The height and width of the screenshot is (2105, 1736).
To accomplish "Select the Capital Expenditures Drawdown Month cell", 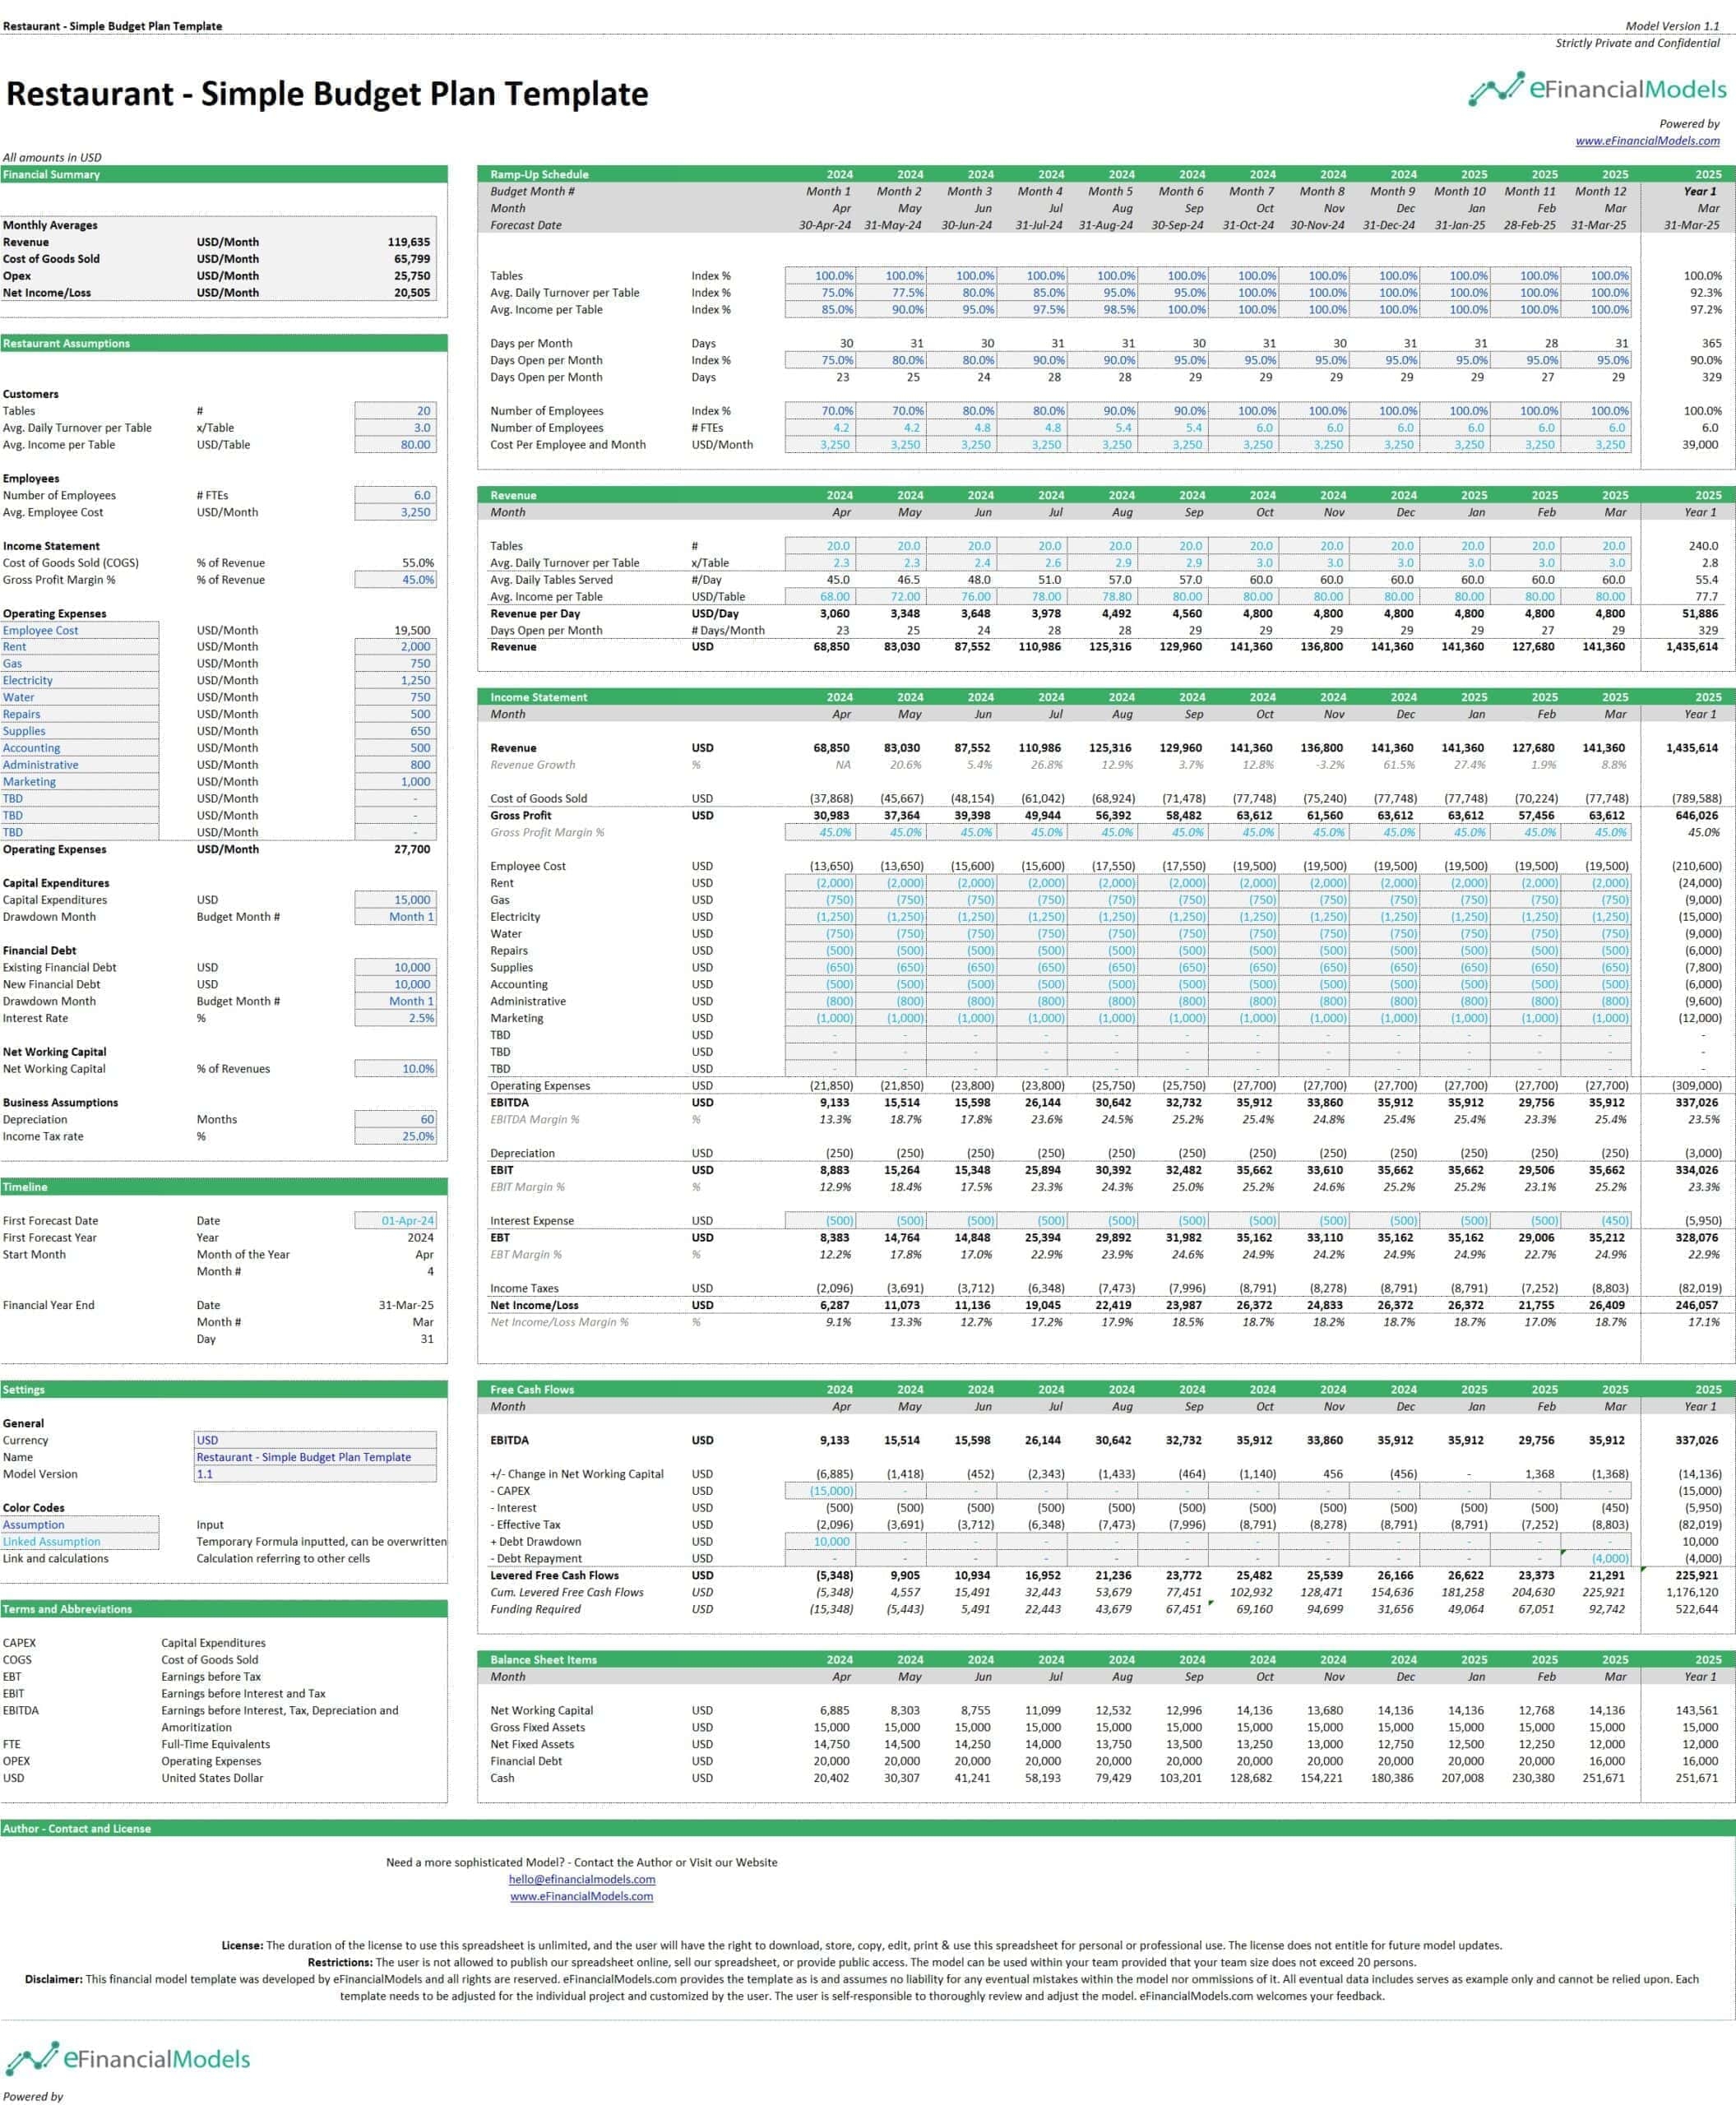I will click(x=395, y=917).
